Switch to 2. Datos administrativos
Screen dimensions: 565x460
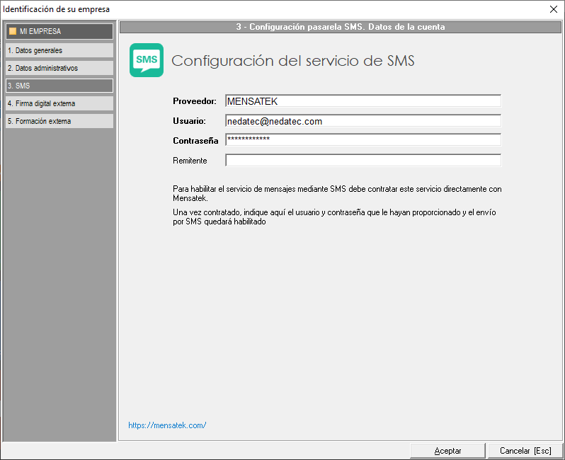click(x=58, y=68)
